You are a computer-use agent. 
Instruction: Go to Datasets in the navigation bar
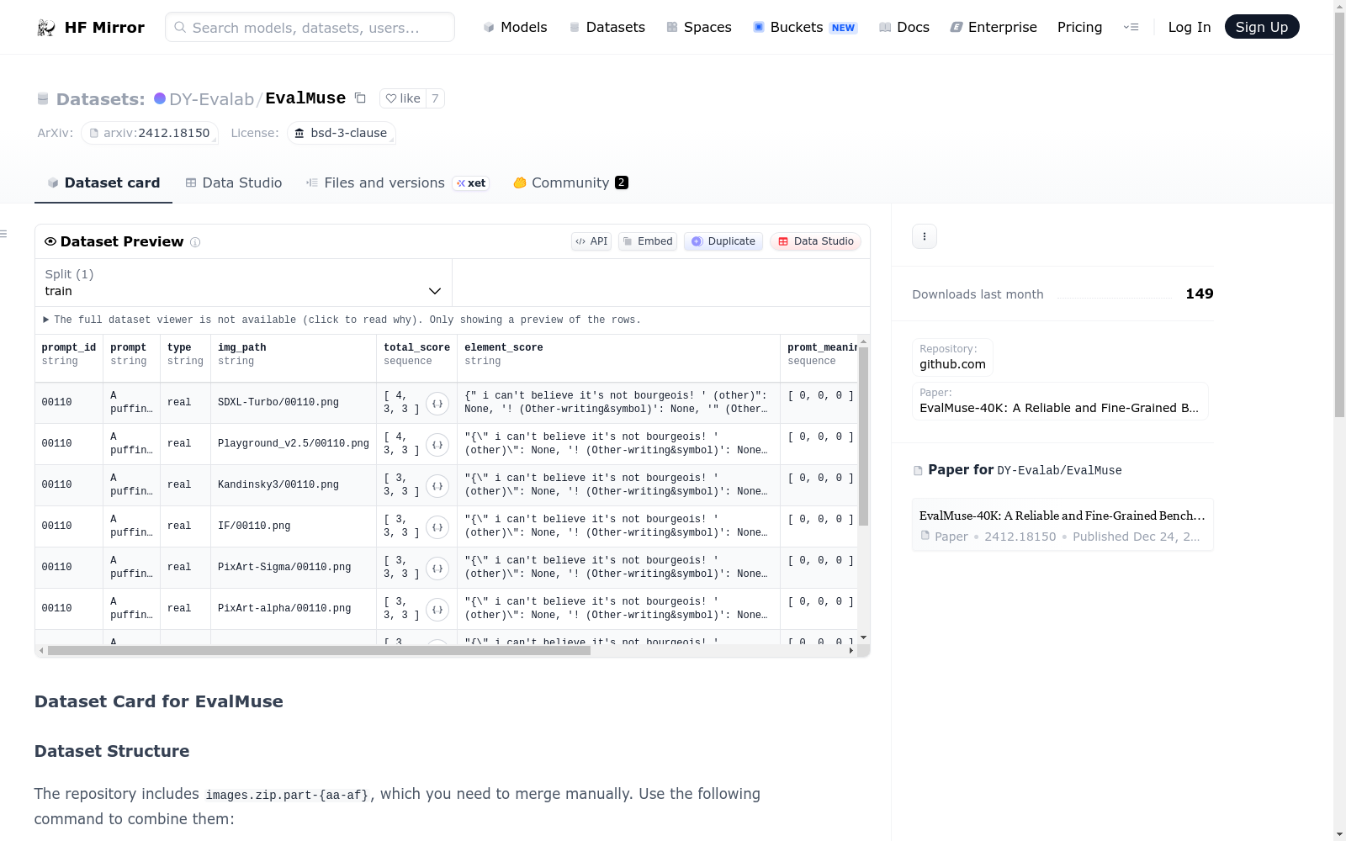tap(607, 27)
